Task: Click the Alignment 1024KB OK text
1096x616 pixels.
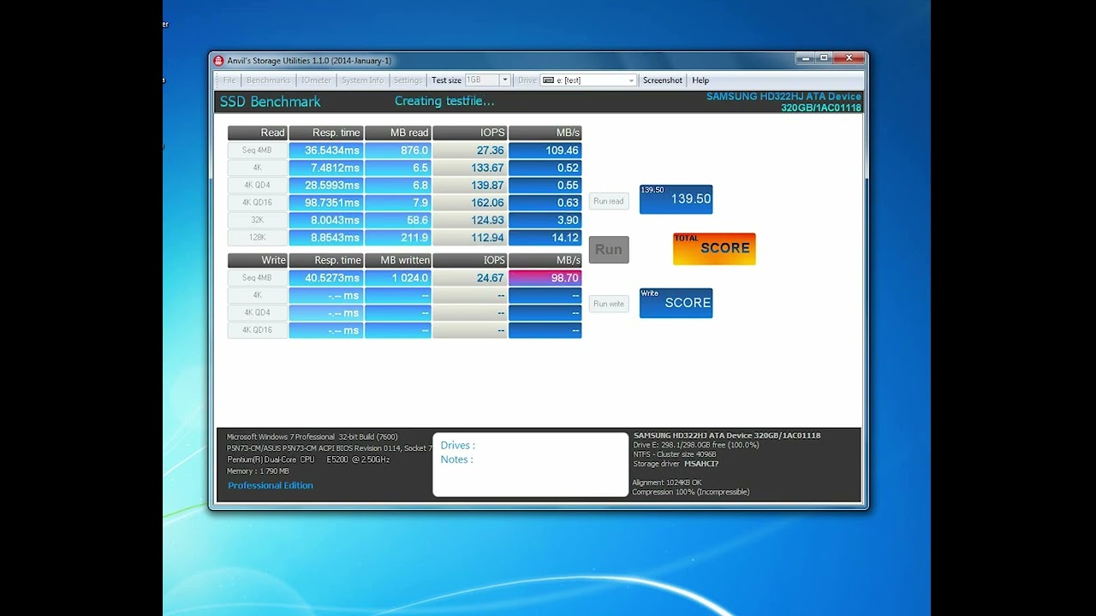Action: tap(666, 483)
